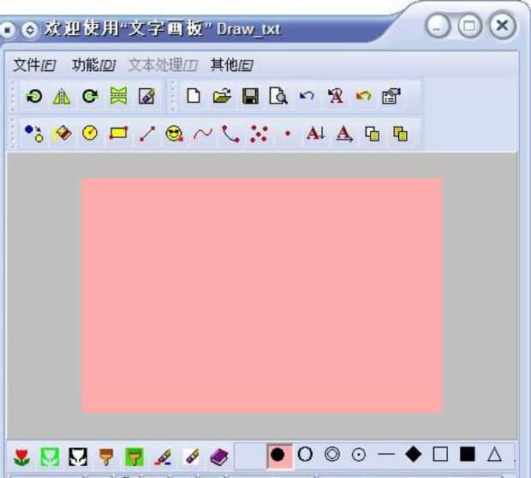The width and height of the screenshot is (531, 478).
Task: Open the 功能 menu
Action: [93, 65]
